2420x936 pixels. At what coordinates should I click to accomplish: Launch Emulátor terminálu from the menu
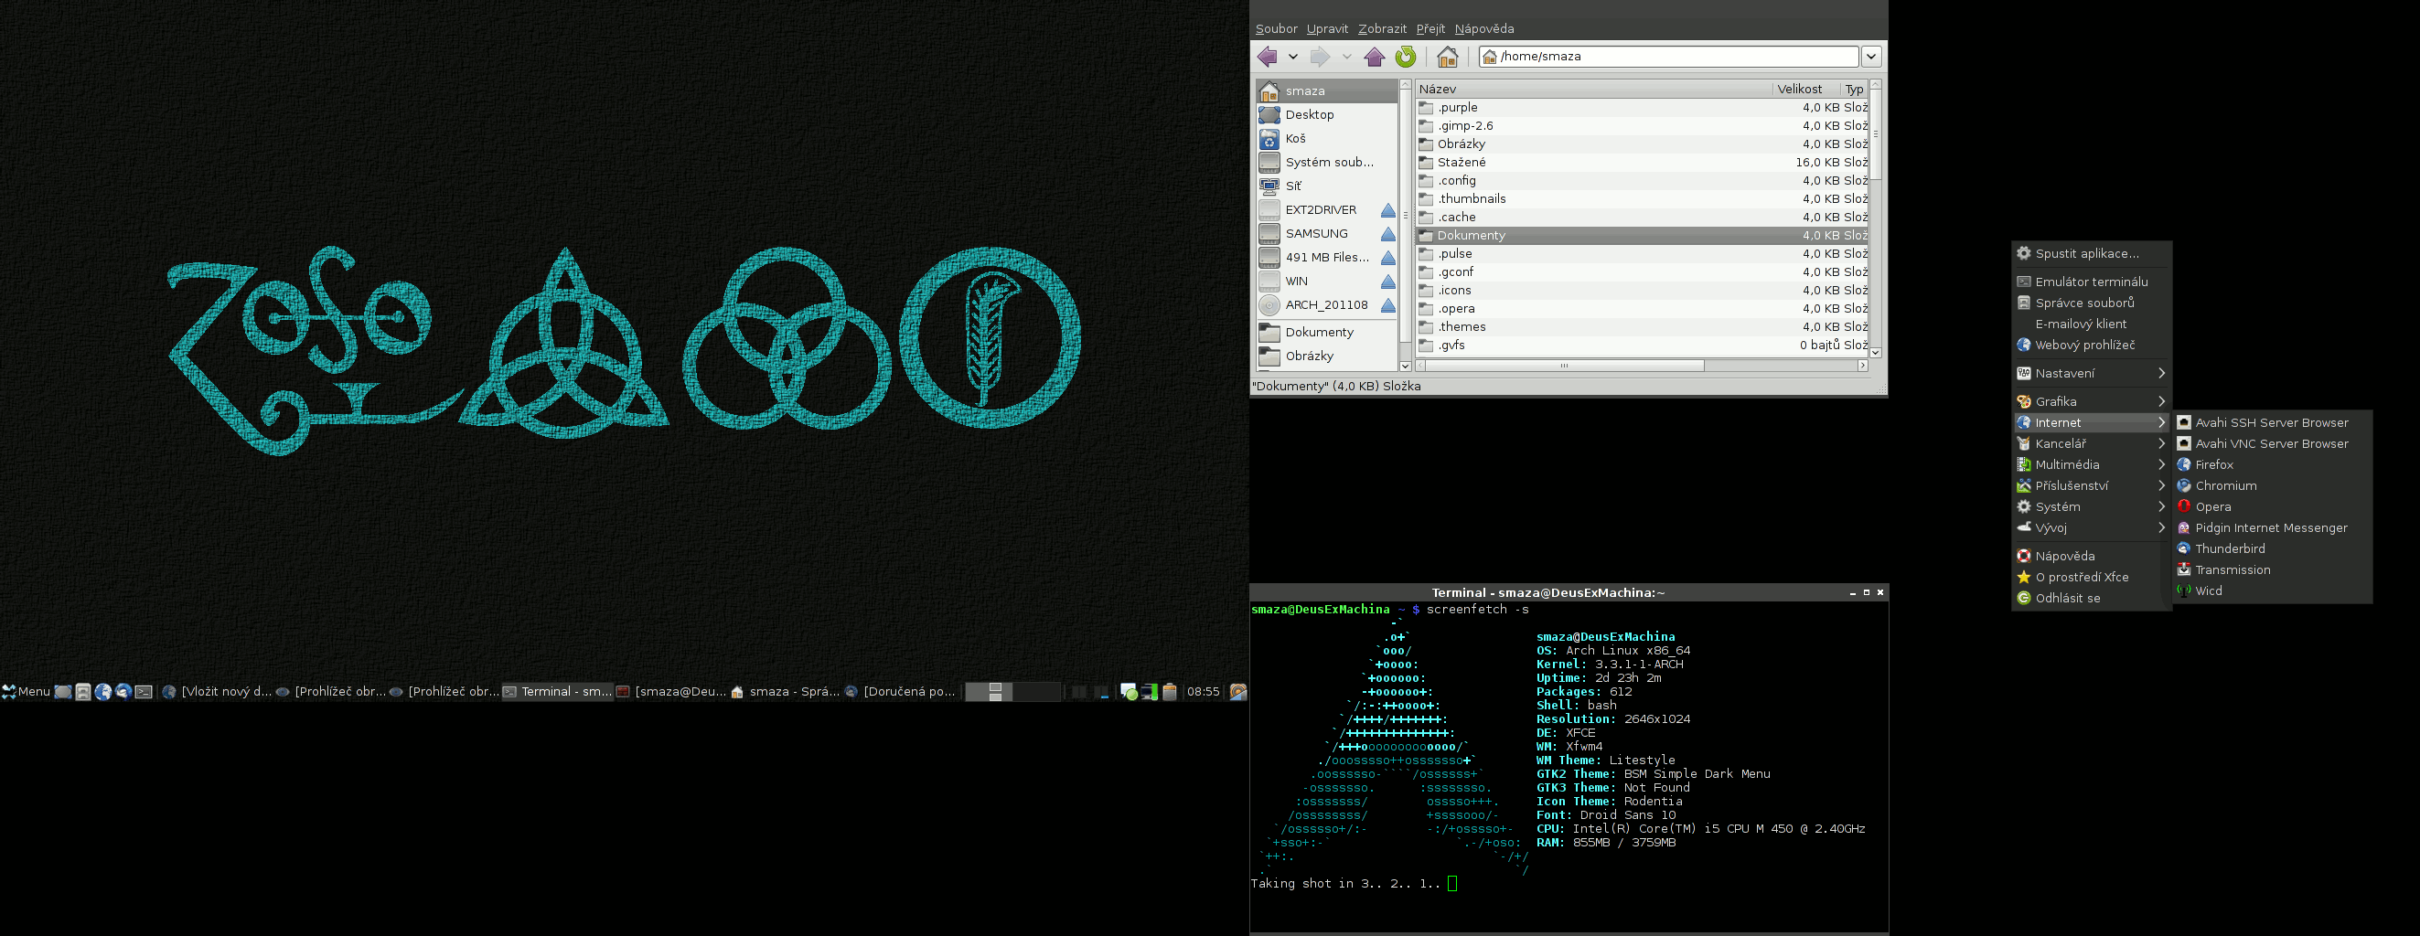[2091, 282]
